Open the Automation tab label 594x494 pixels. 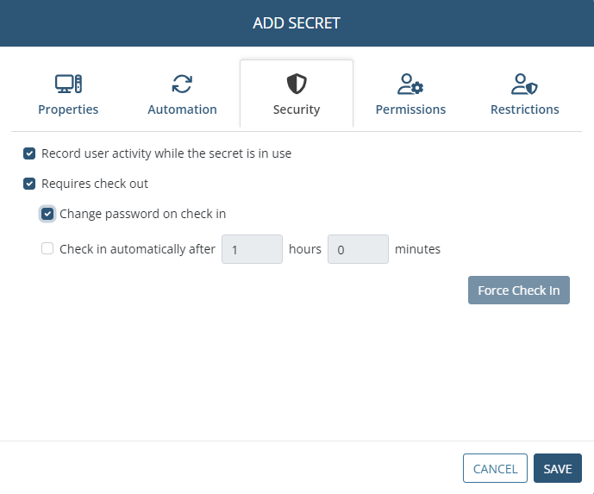point(182,109)
